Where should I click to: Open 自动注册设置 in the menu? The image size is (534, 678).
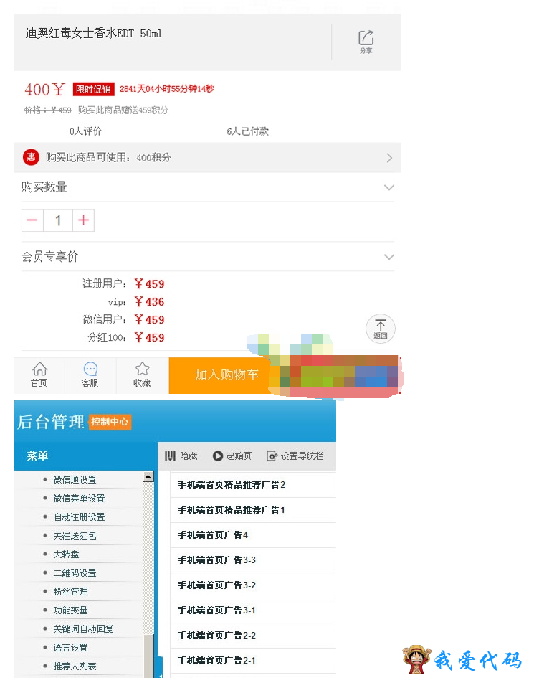coord(79,517)
